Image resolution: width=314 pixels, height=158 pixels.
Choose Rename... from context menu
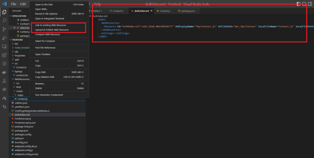(59, 84)
